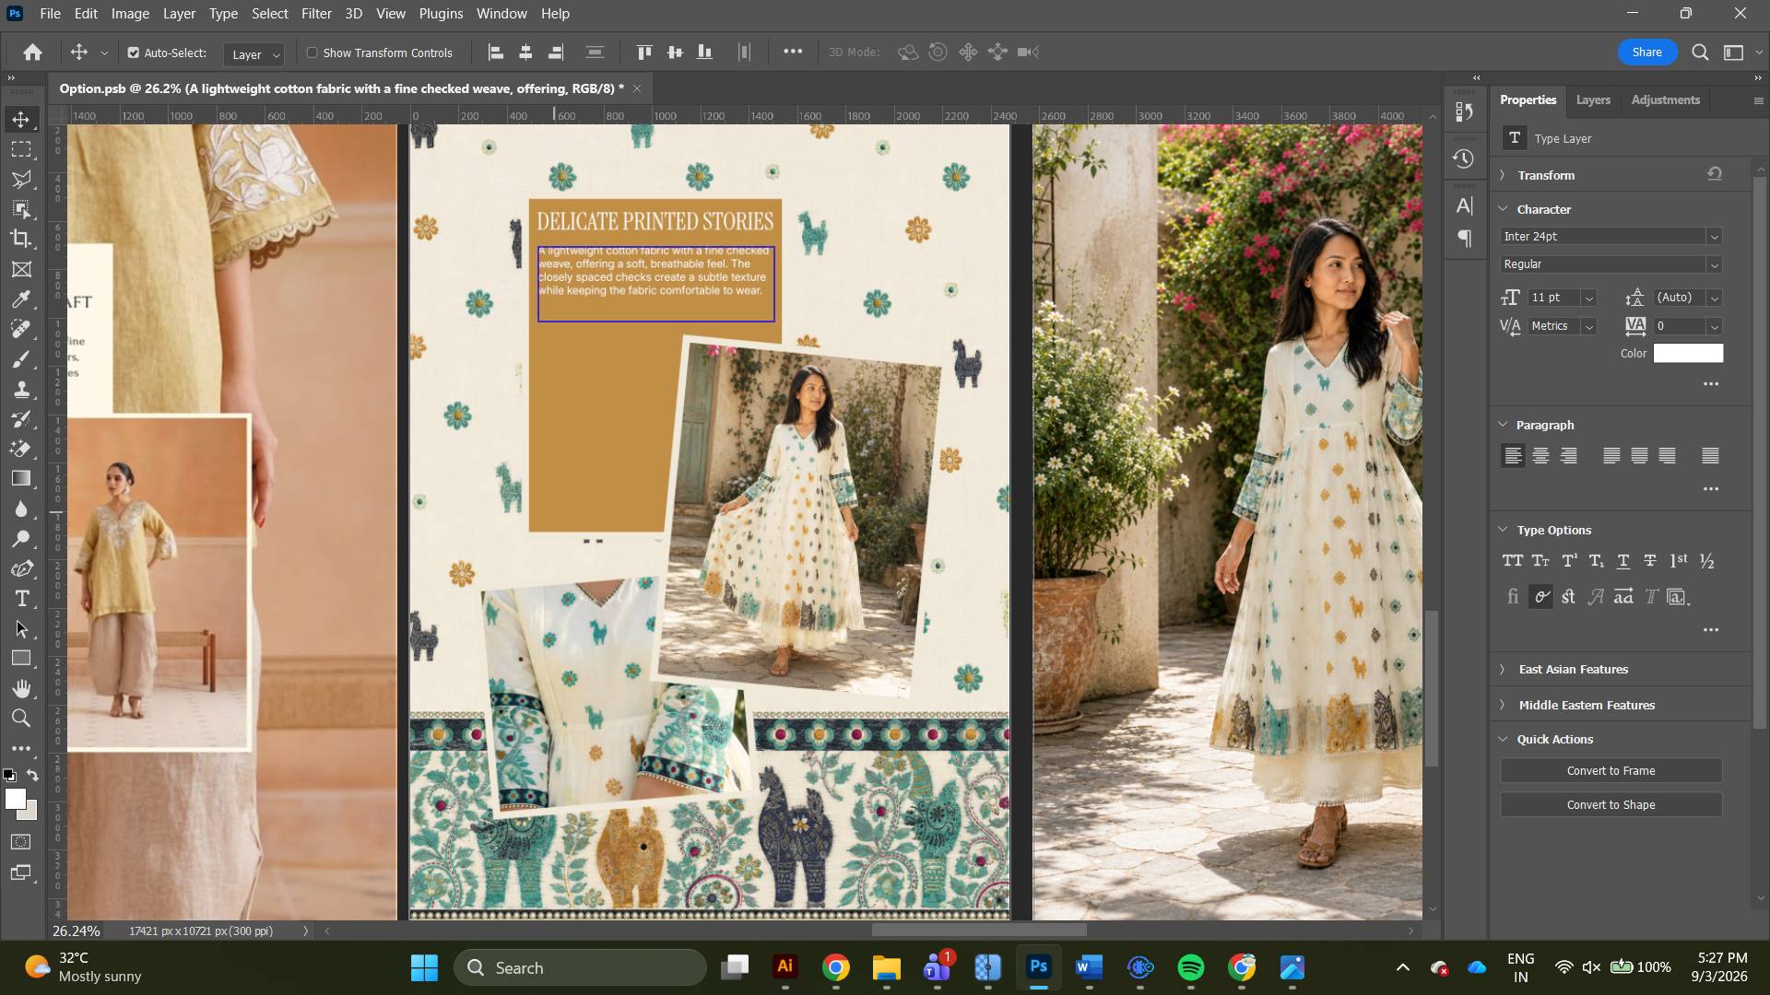Center text in Paragraph section
This screenshot has height=995, width=1770.
tap(1540, 455)
